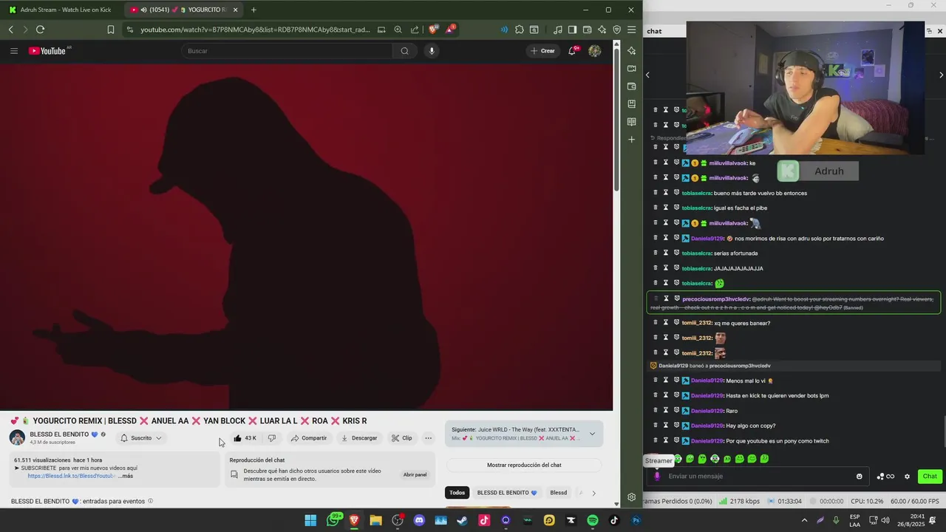The height and width of the screenshot is (532, 946).
Task: Dislike the video with thumbs down
Action: pyautogui.click(x=272, y=438)
